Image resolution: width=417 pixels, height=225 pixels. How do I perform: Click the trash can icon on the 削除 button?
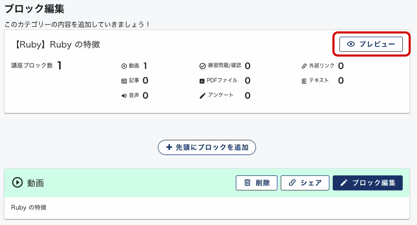(247, 183)
